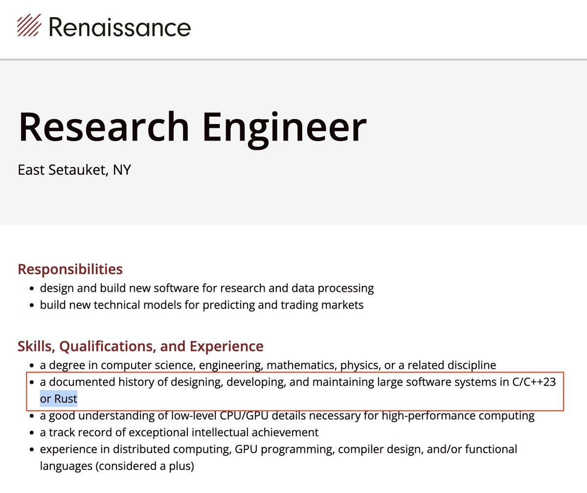Viewport: 587px width, 493px height.
Task: Click the Responsibilities section heading
Action: tap(70, 269)
